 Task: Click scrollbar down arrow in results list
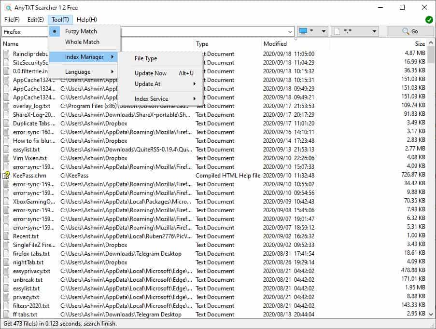tap(431, 315)
